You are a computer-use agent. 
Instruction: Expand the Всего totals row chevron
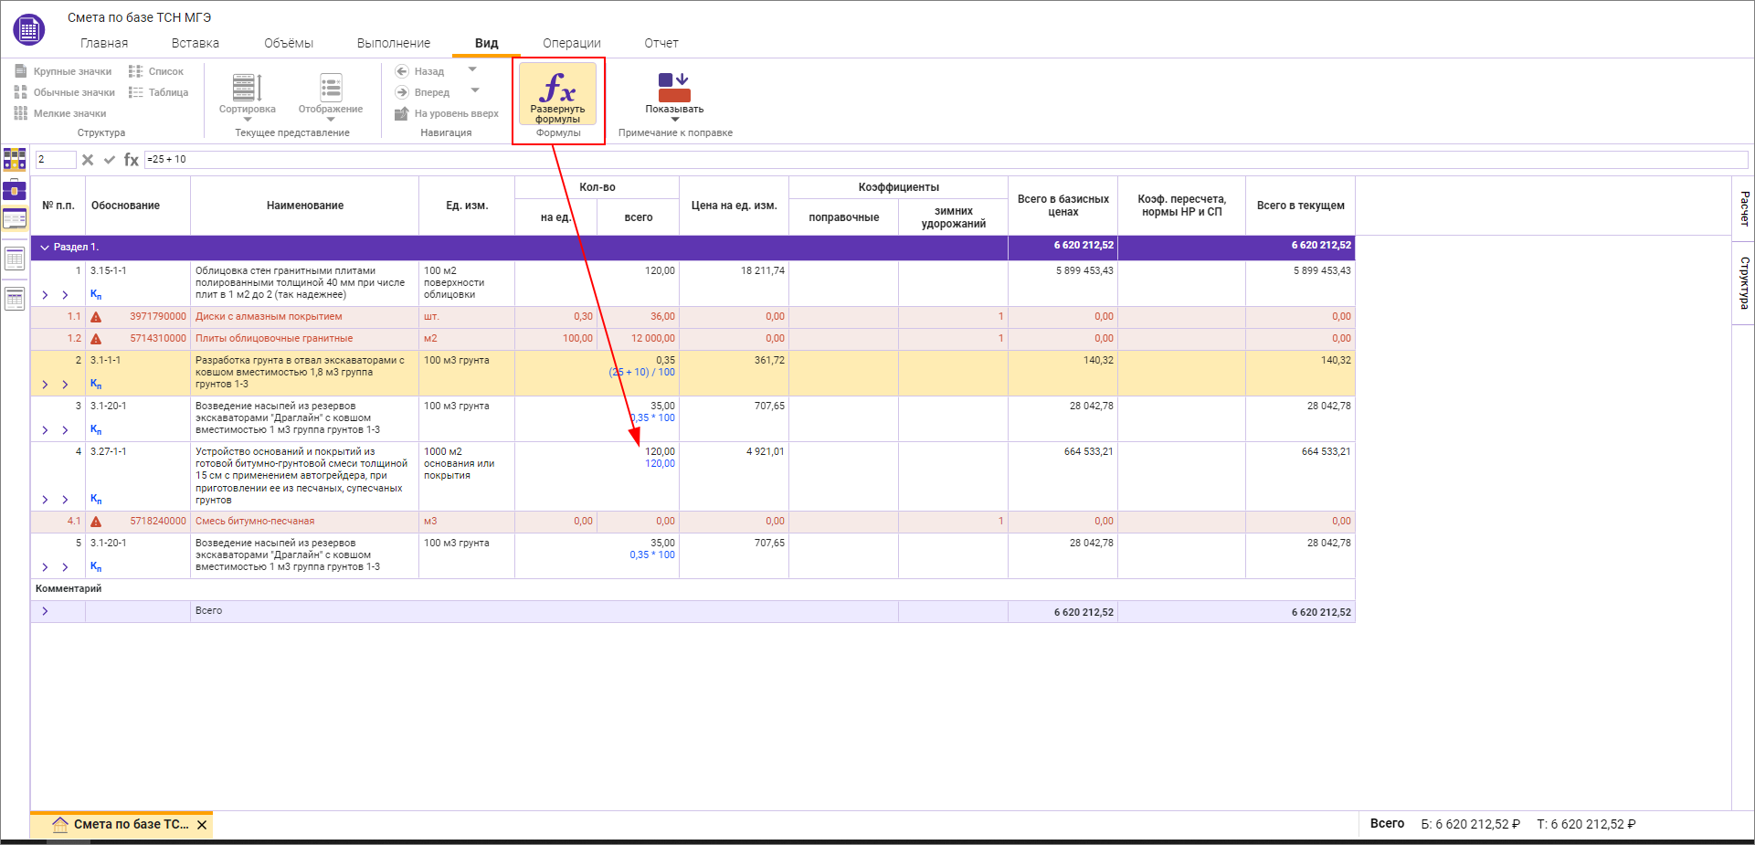click(x=45, y=611)
